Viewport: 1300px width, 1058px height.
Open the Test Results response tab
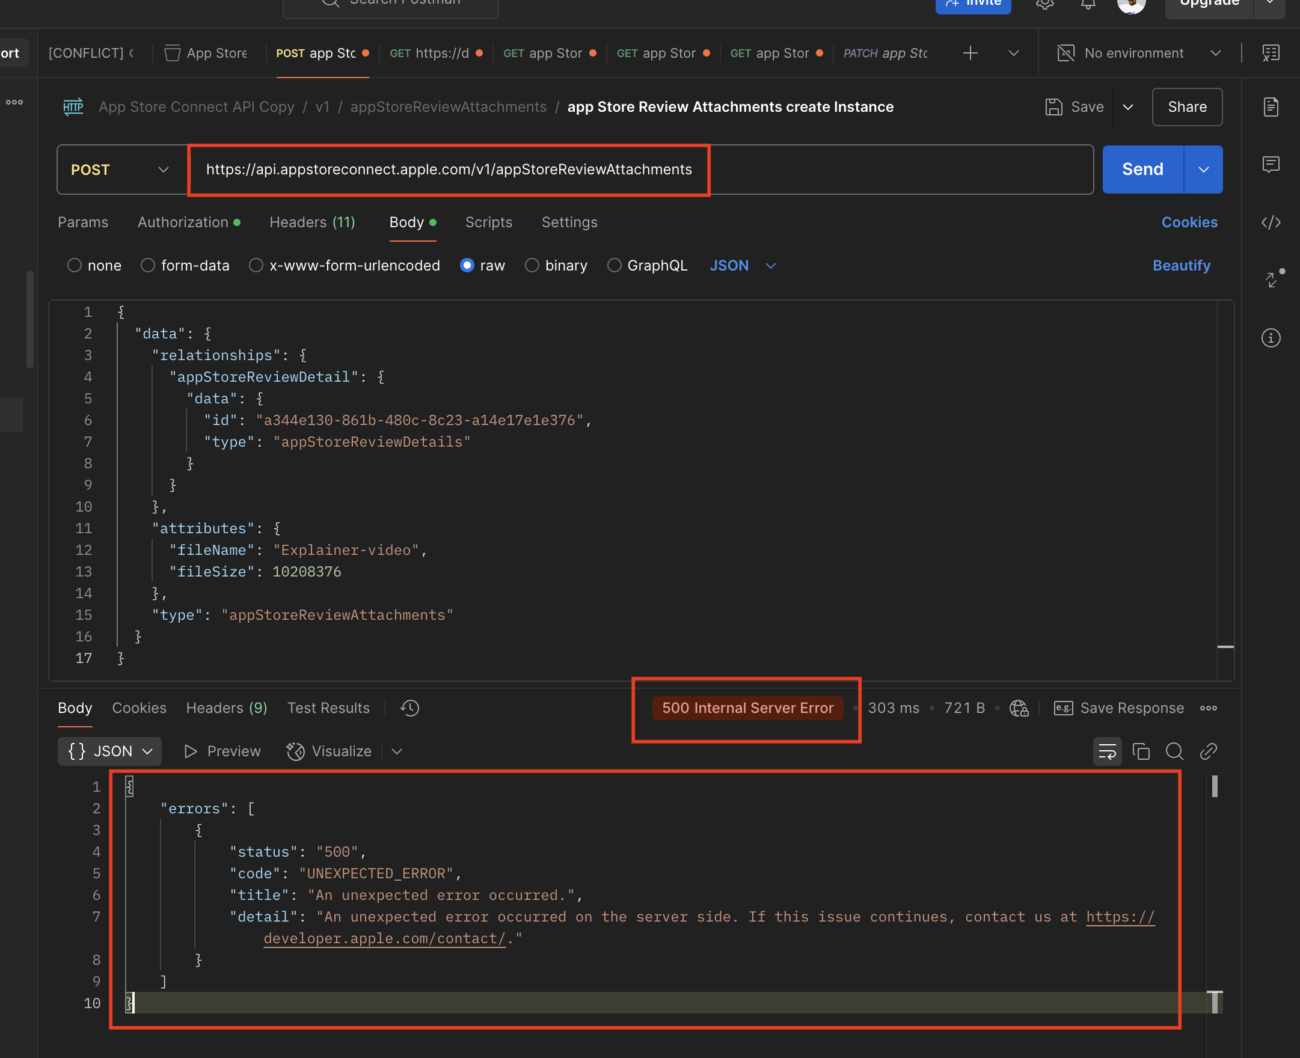(328, 708)
